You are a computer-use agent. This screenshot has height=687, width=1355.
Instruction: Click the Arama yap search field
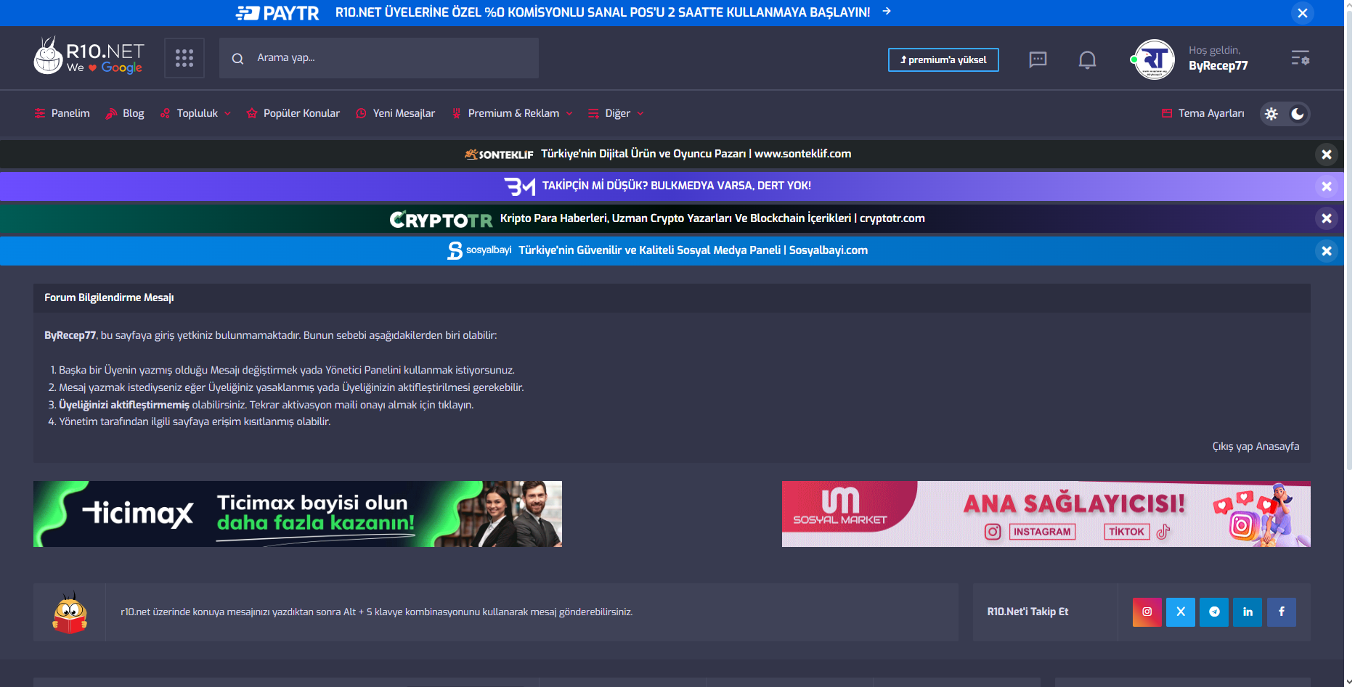click(379, 58)
